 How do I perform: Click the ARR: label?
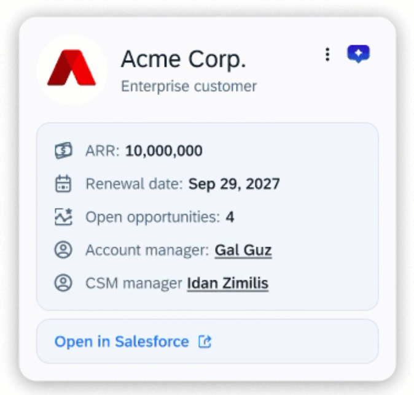point(103,151)
